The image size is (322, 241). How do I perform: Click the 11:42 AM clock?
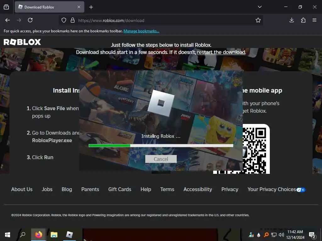(x=295, y=232)
